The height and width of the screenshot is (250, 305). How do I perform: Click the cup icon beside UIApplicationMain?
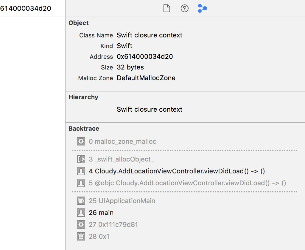tap(81, 201)
